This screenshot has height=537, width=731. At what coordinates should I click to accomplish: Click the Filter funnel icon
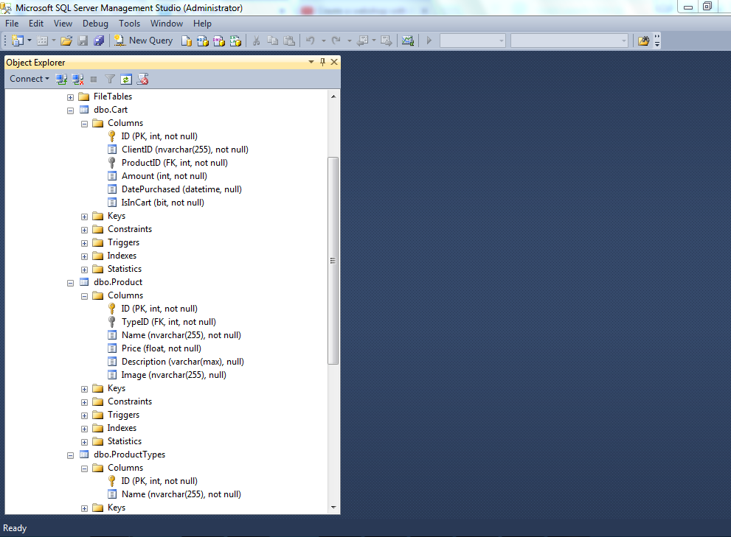tap(110, 80)
